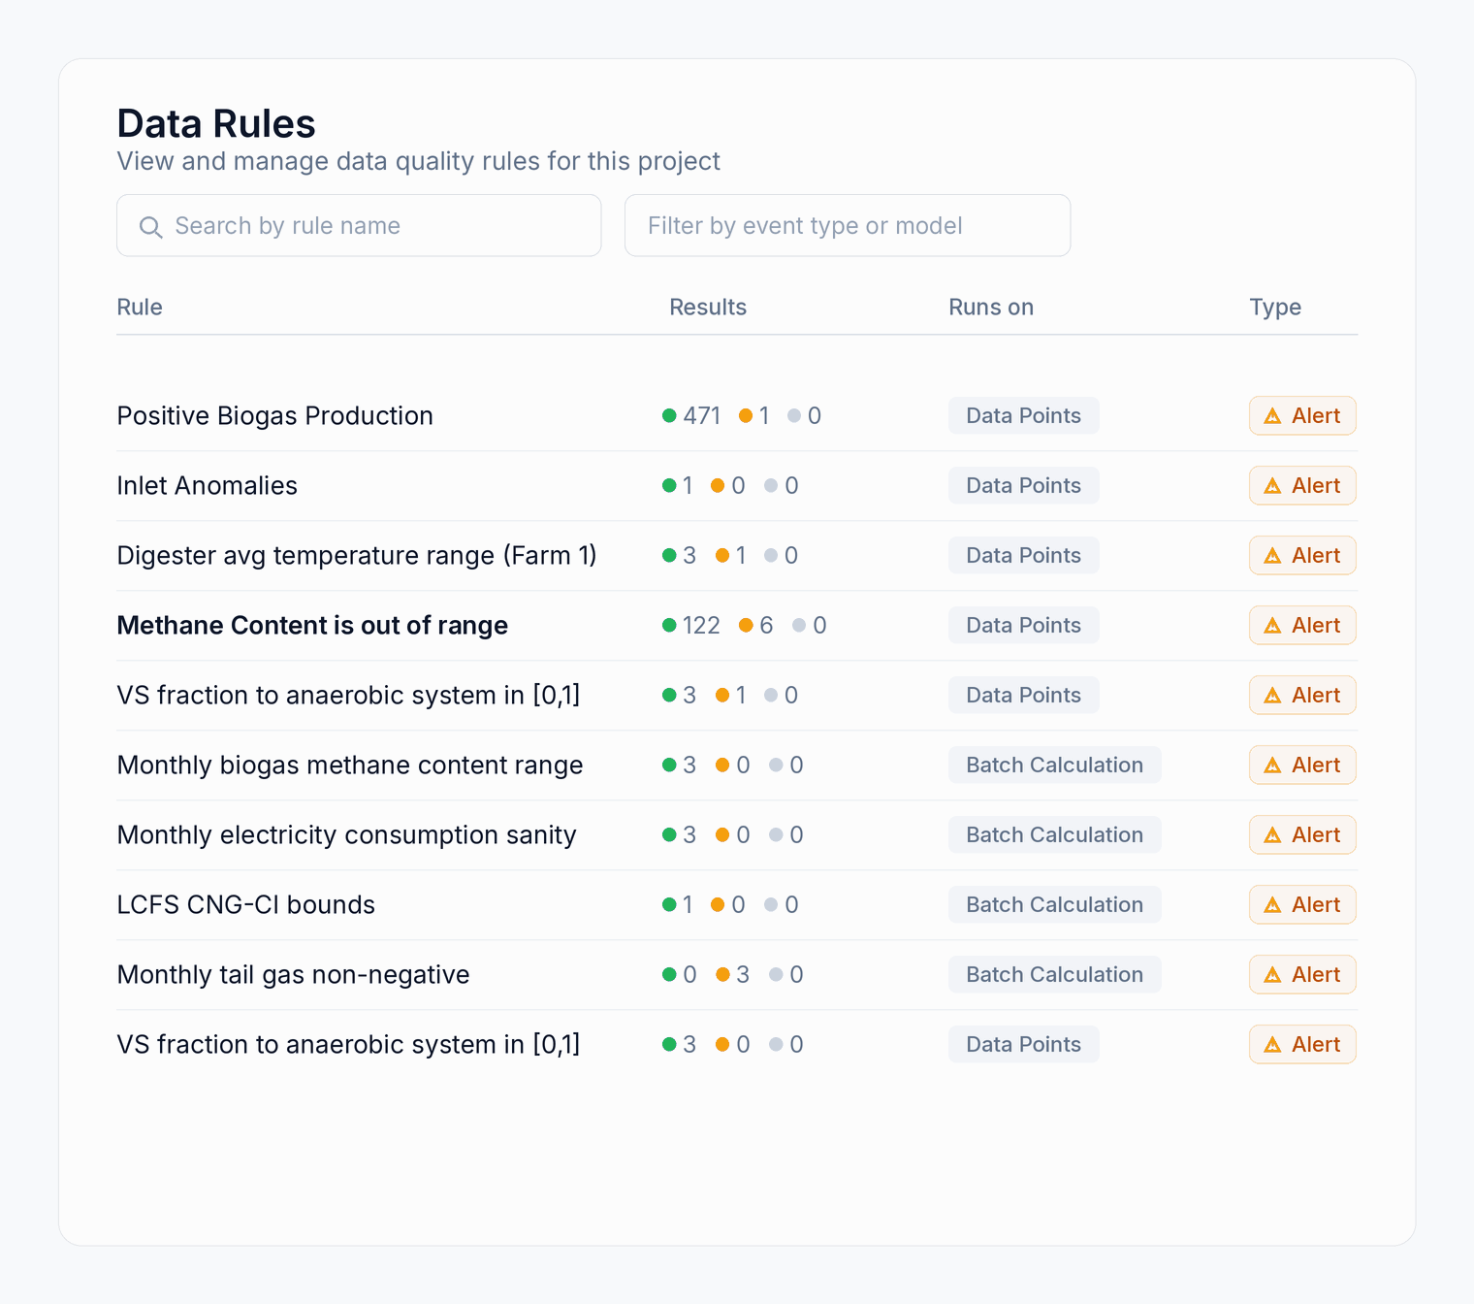The image size is (1474, 1304).
Task: Click the Filter by event type or model field
Action: pos(848,225)
